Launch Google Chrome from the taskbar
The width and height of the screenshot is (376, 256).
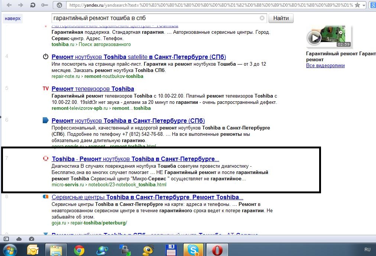(x=79, y=250)
